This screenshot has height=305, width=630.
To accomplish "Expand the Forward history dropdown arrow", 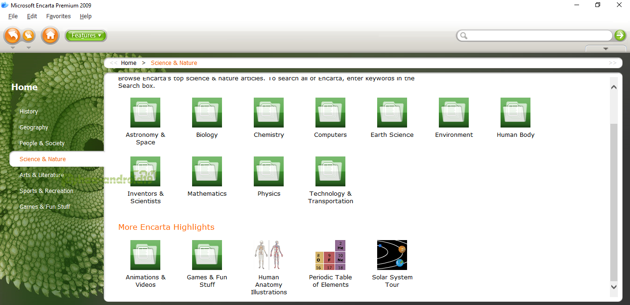I will (x=29, y=48).
